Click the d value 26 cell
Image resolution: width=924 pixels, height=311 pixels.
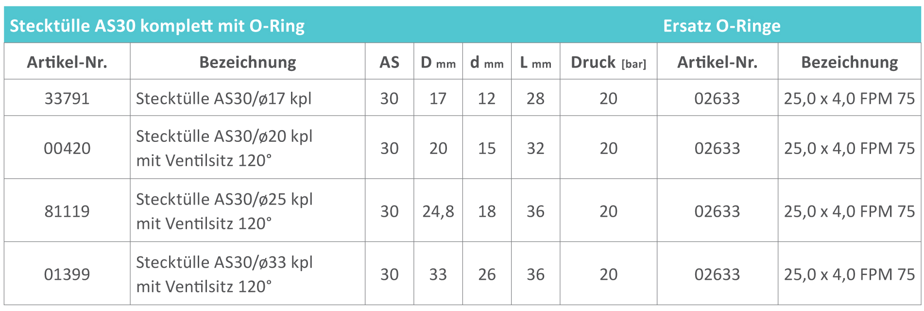pyautogui.click(x=487, y=274)
